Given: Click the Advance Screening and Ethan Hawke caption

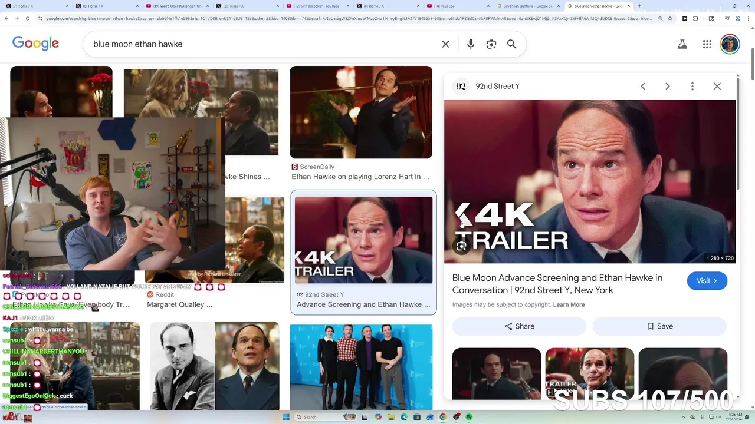Looking at the screenshot, I should pos(363,304).
